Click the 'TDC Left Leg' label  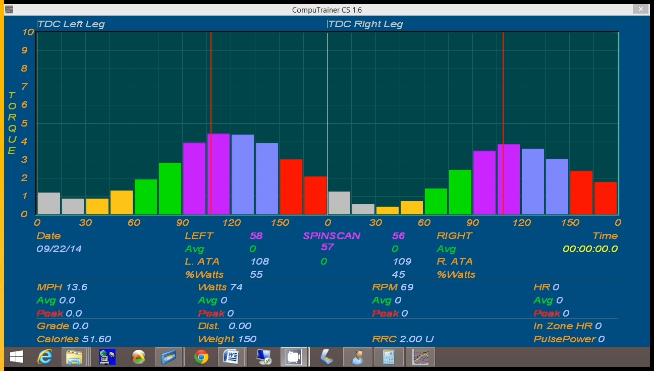tap(72, 24)
